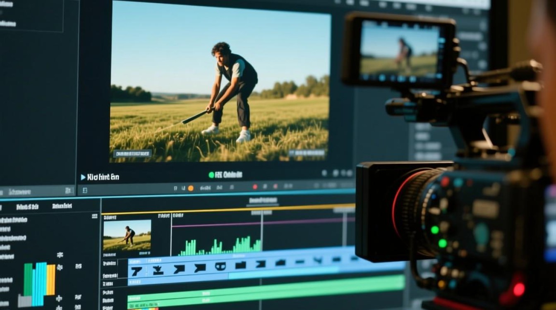Screen dimensions: 556x310
Task: Click the green status dot under the preview
Action: tap(211, 175)
